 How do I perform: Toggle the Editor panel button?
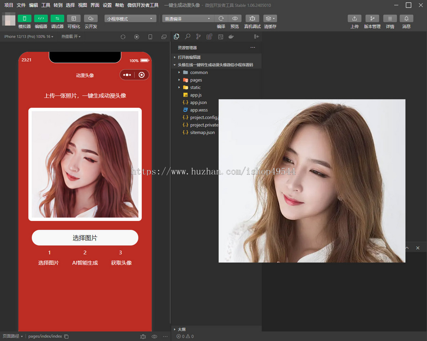pos(41,18)
